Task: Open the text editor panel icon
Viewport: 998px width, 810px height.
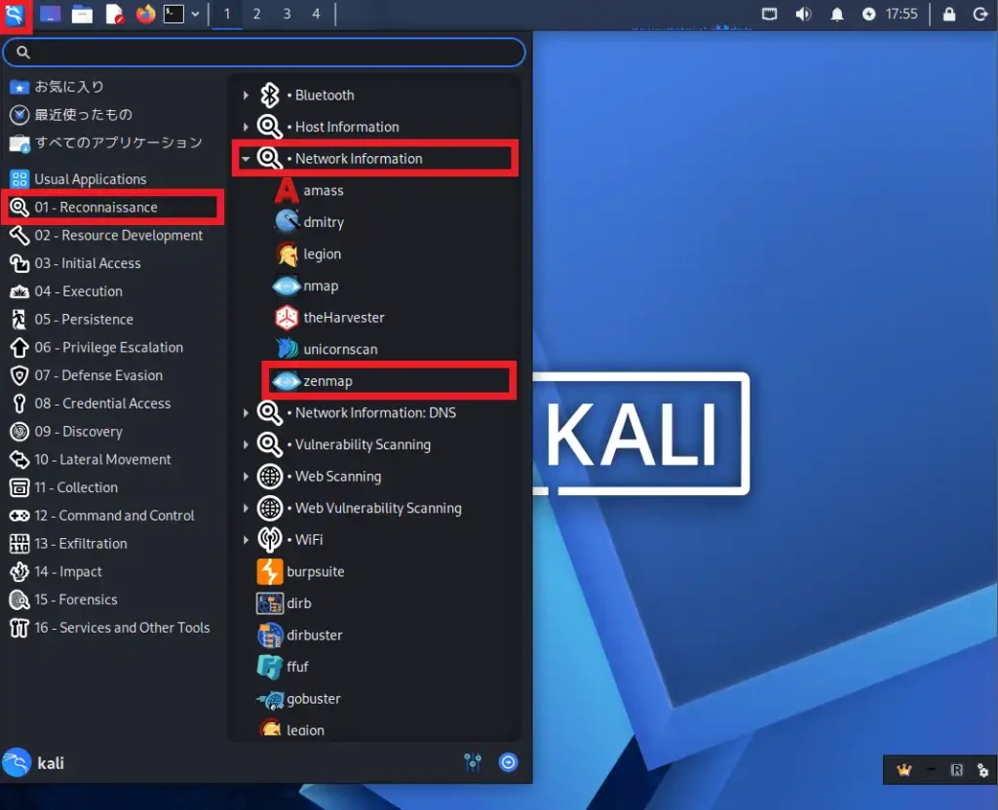Action: point(115,14)
